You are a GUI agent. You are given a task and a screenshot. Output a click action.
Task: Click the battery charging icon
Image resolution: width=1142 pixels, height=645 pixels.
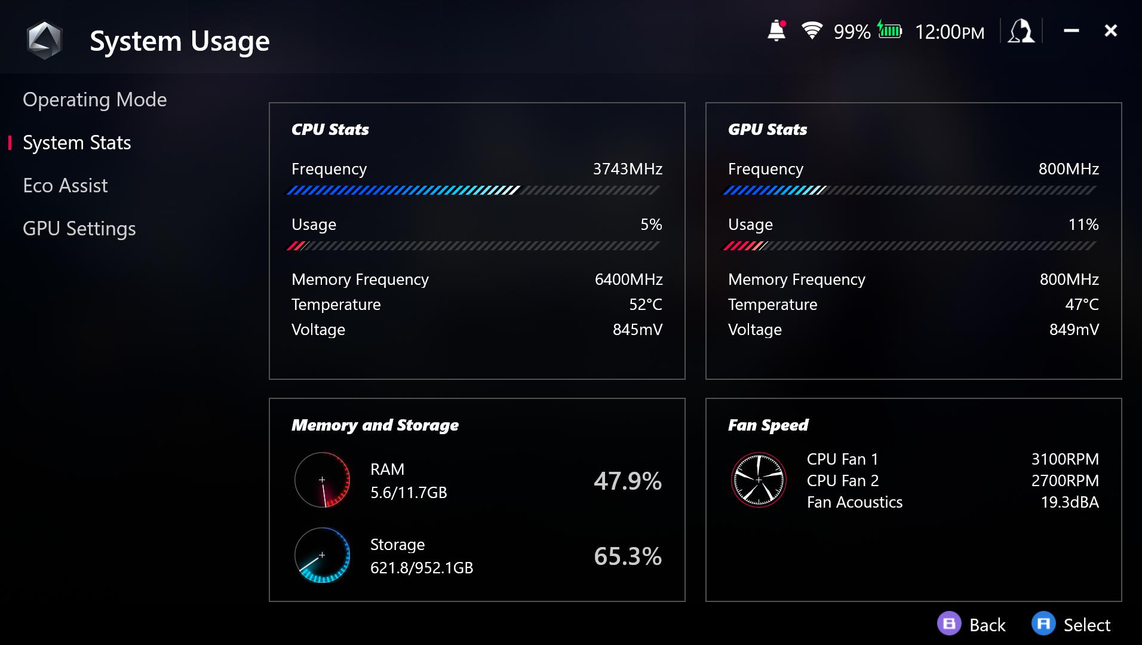[x=889, y=30]
